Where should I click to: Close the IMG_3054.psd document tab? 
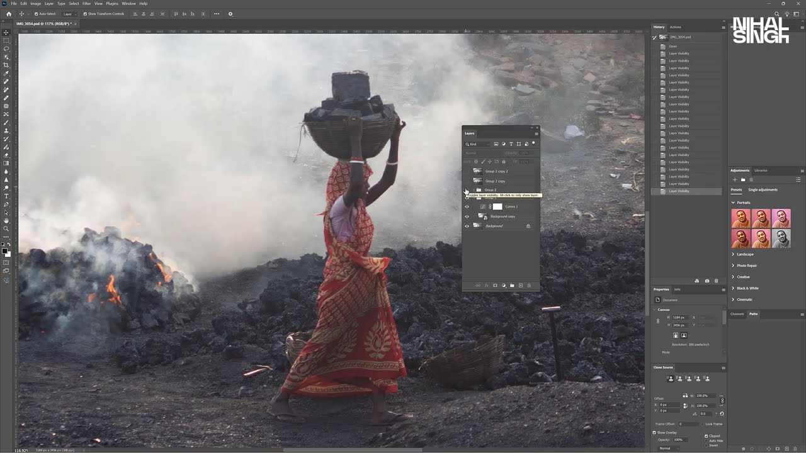click(76, 24)
